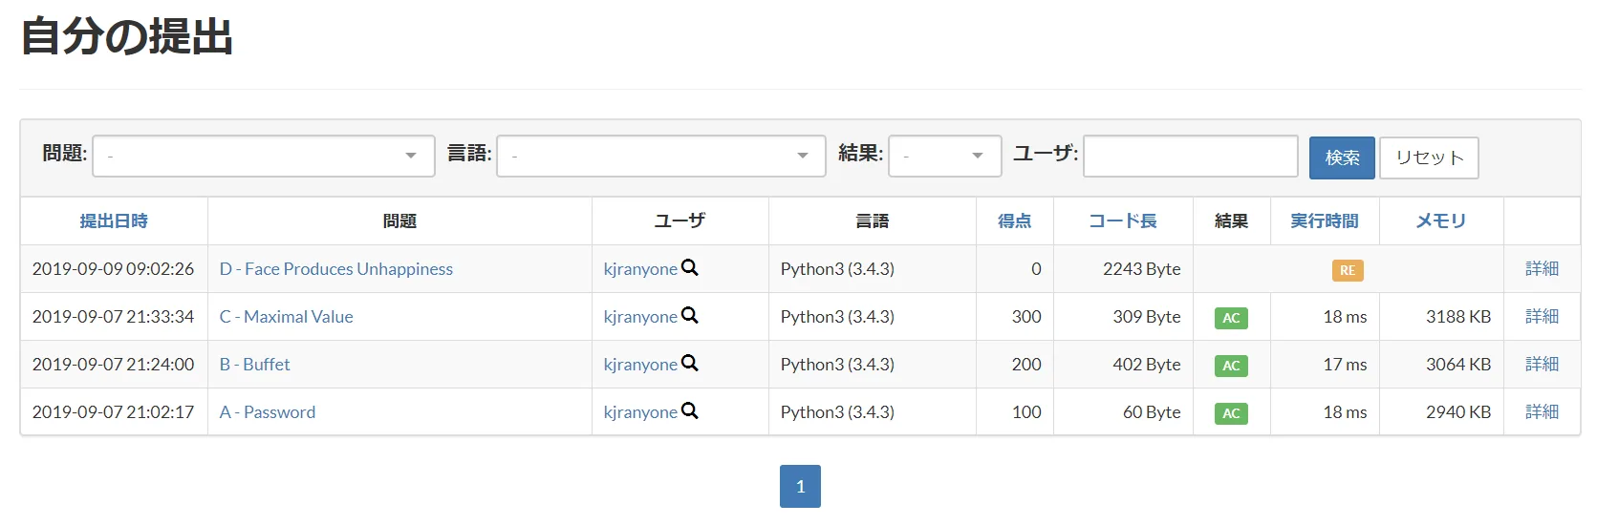Open D - Face Produces Unhappiness problem
This screenshot has height=525, width=1597.
[336, 269]
